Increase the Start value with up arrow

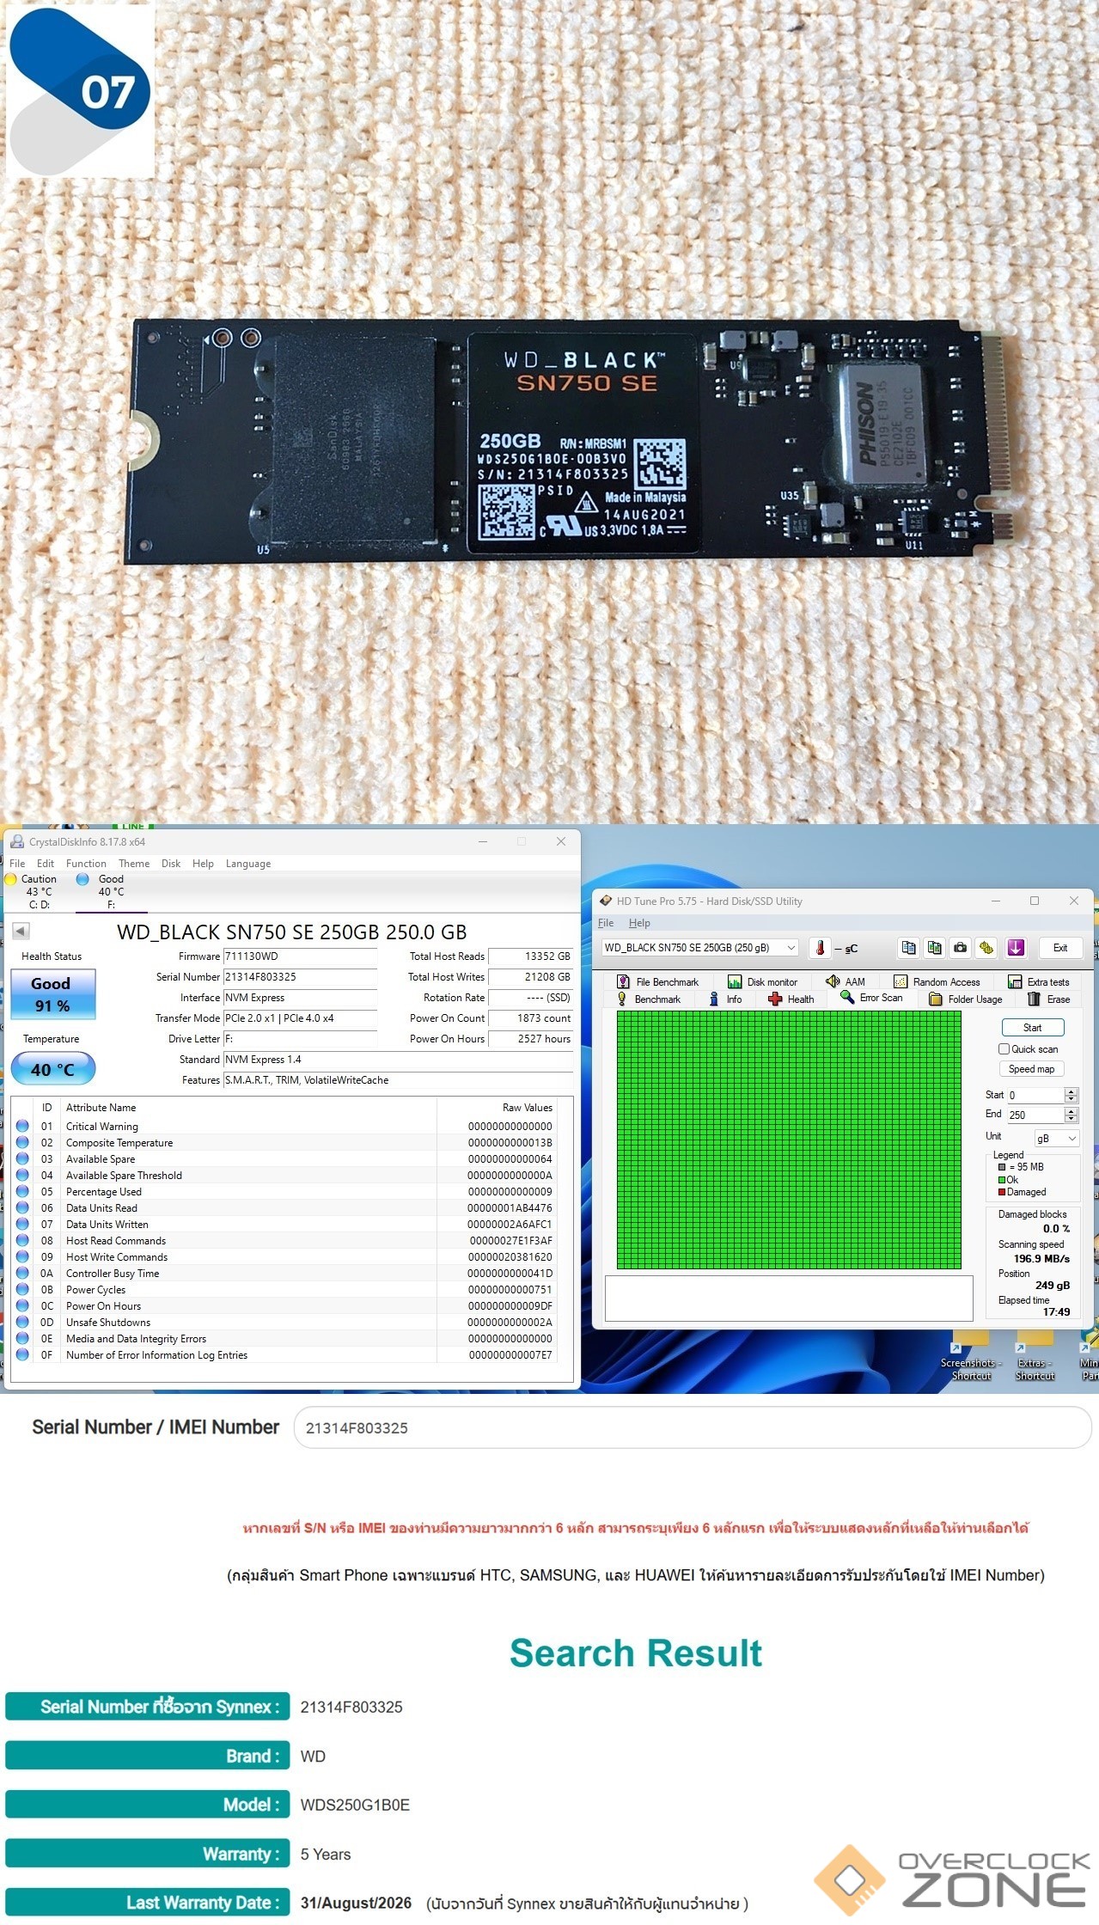[x=1071, y=1091]
